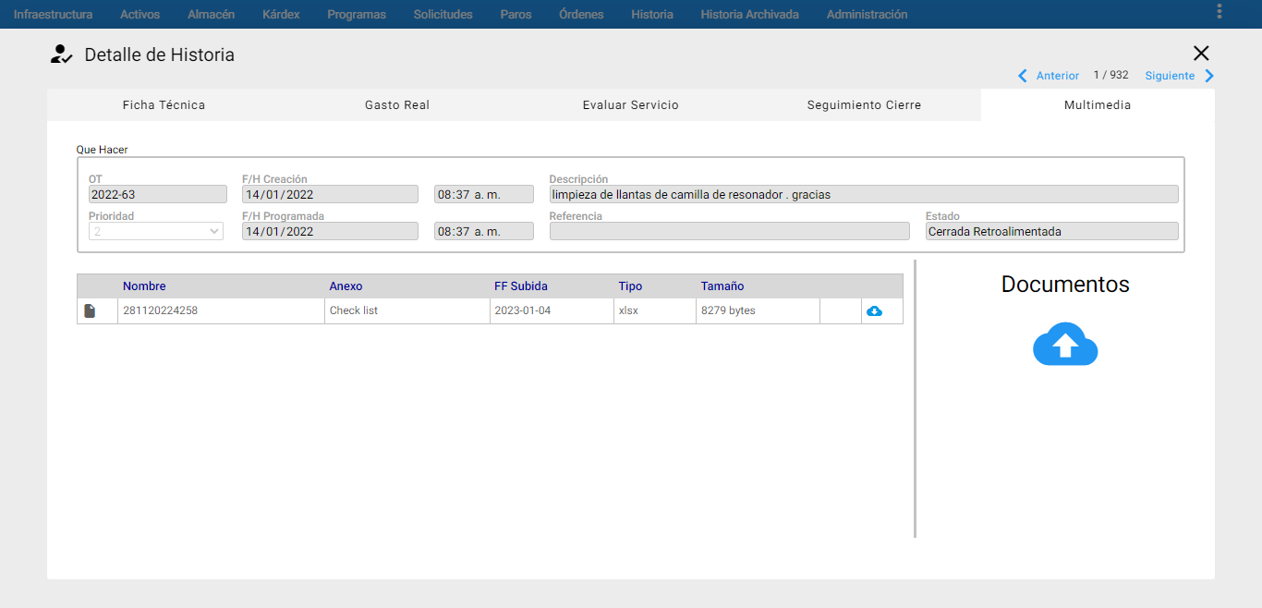1262x608 pixels.
Task: Sort the table by Tamaño column
Action: [x=722, y=286]
